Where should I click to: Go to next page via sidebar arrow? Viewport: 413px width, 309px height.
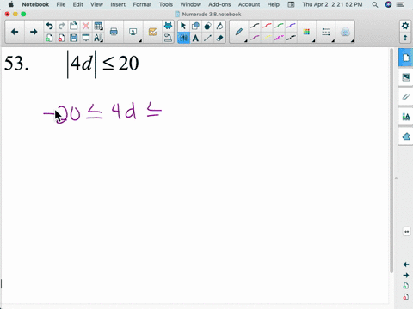[406, 276]
